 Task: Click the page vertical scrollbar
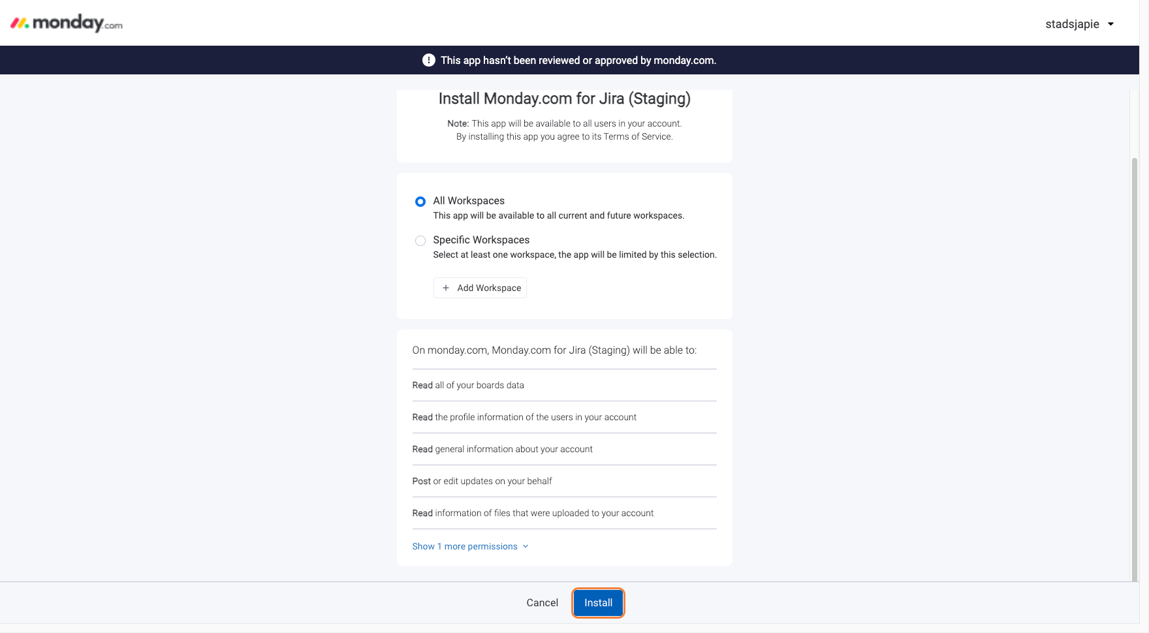1135,369
